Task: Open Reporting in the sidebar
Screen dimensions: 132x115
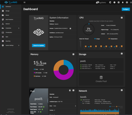Action: coord(11,41)
